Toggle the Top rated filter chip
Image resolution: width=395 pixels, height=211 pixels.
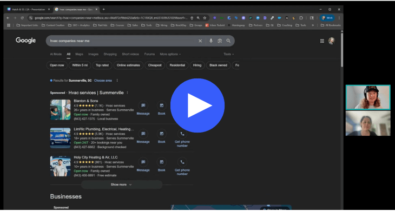pos(102,65)
